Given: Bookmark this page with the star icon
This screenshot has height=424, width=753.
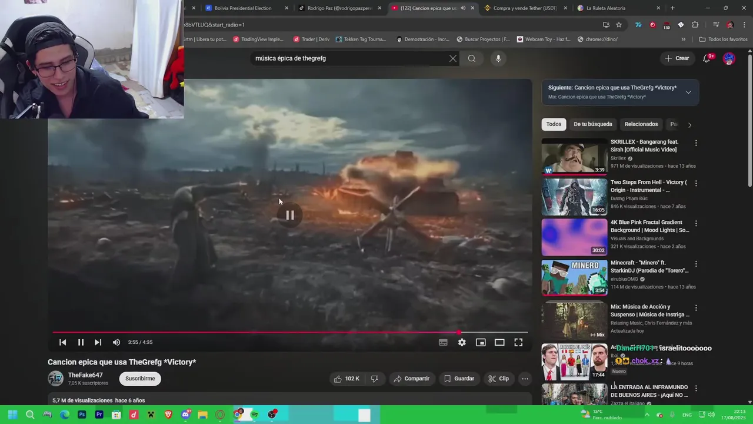Looking at the screenshot, I should pyautogui.click(x=619, y=25).
